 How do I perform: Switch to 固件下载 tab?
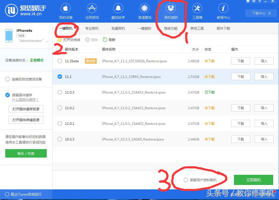pos(223,28)
